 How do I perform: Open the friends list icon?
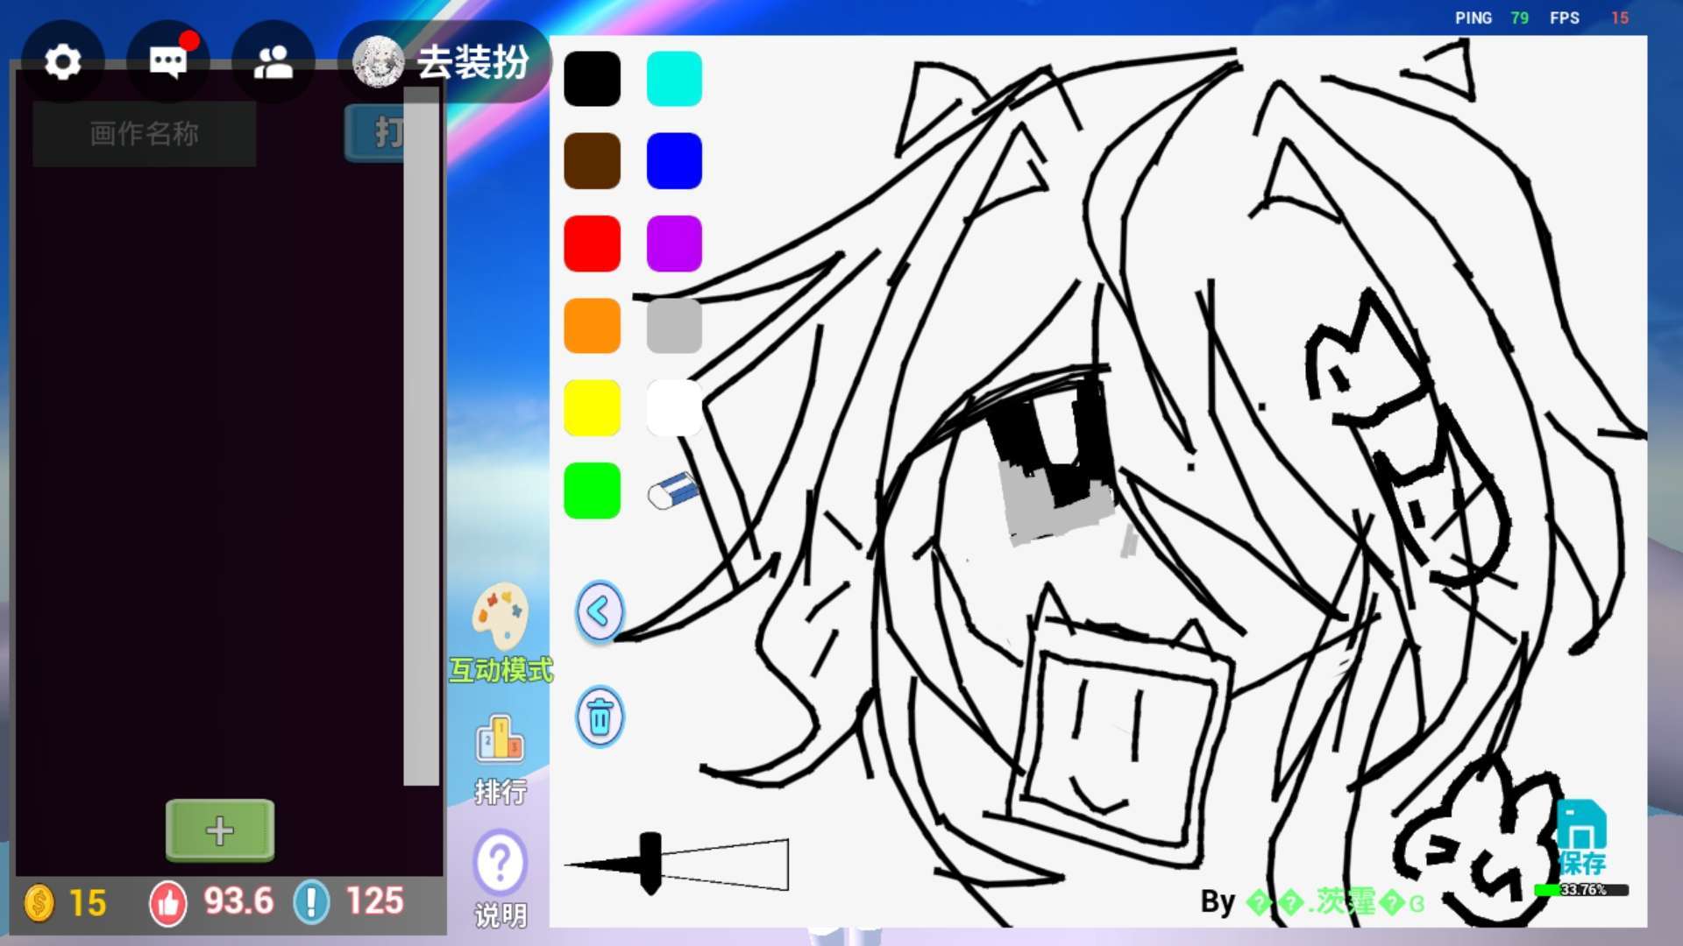(273, 62)
